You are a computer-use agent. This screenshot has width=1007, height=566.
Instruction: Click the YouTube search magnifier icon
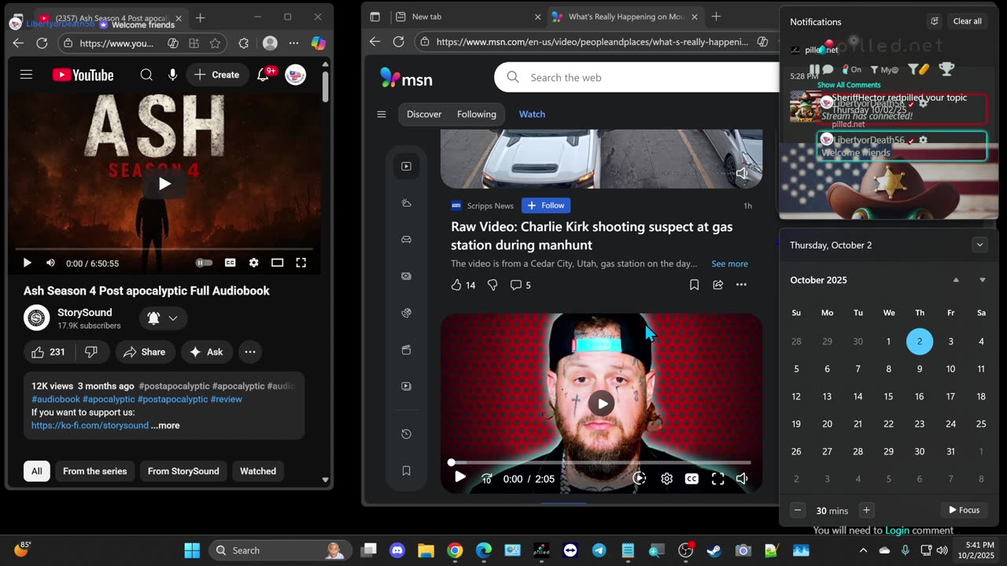click(146, 75)
